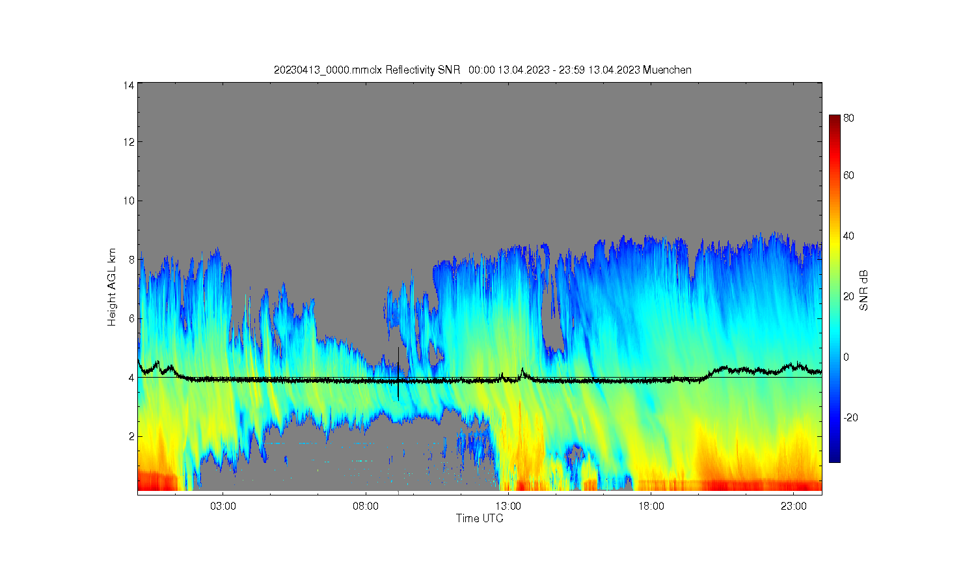The height and width of the screenshot is (586, 976).
Task: Click the height tick label 8
Action: 131,259
